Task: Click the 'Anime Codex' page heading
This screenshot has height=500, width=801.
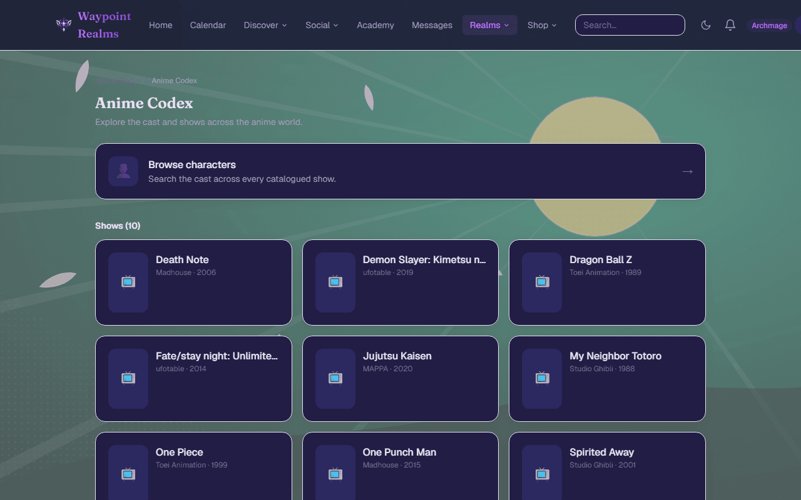Action: click(x=144, y=103)
